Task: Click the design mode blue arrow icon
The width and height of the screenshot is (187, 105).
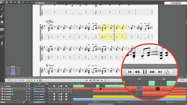Action: click(20, 80)
